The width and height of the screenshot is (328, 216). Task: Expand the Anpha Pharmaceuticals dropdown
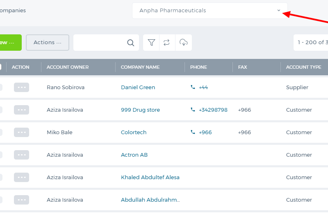click(210, 11)
